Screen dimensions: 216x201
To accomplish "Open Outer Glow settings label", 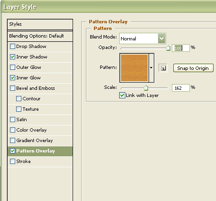I will click(28, 67).
